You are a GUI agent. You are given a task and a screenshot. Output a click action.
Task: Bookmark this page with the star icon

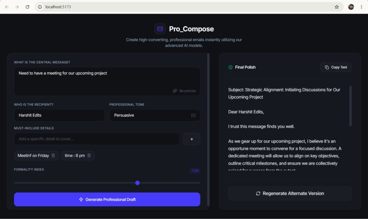[336, 7]
